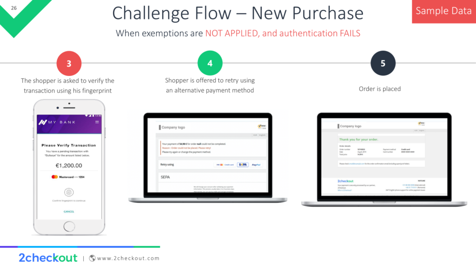Click the Mastercard logo on phone
This screenshot has width=476, height=268.
[x=55, y=177]
